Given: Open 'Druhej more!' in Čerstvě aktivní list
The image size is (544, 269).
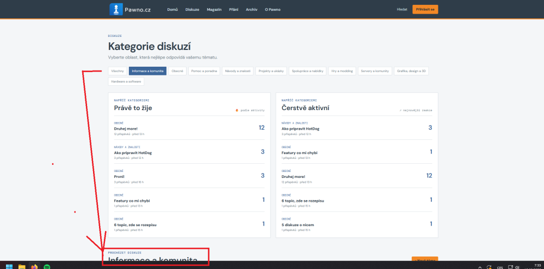Looking at the screenshot, I should [293, 176].
